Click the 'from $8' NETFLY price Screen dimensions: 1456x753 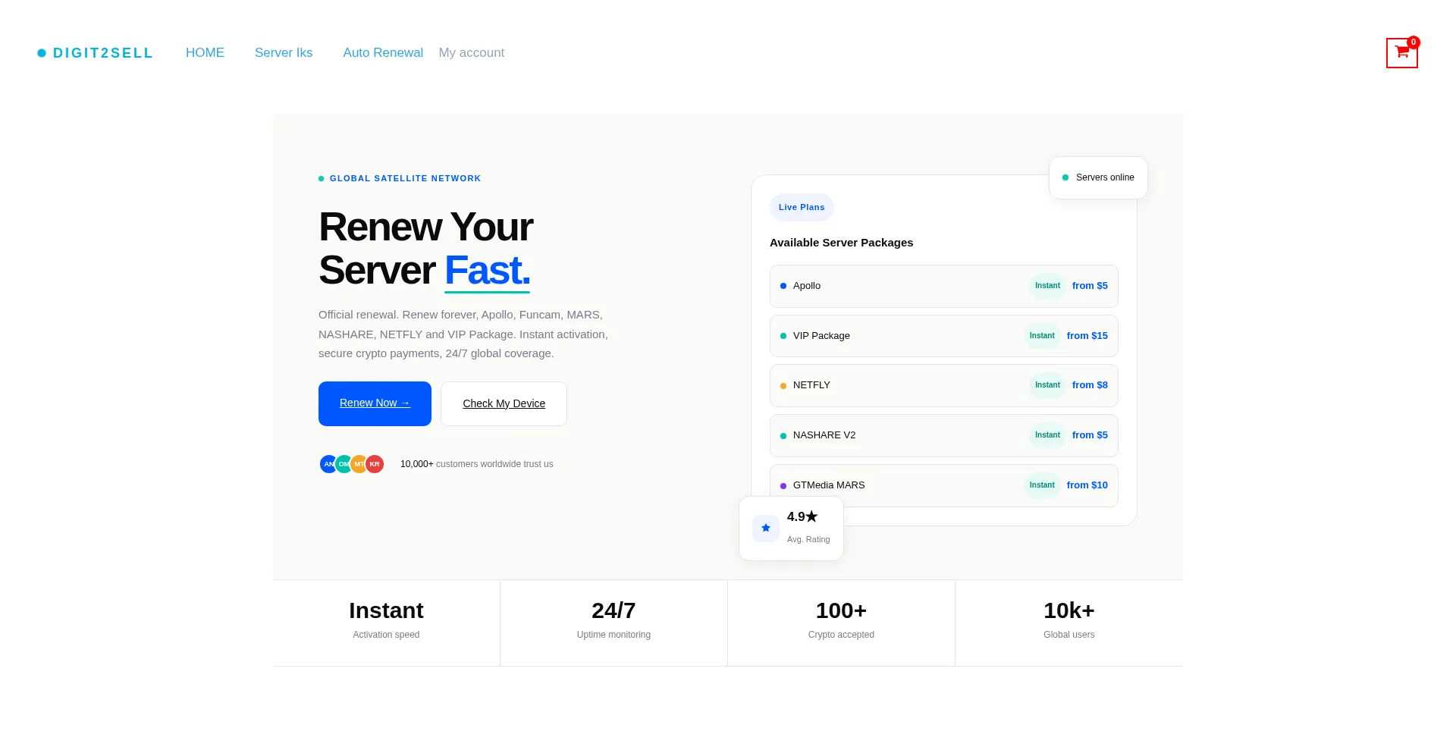[1090, 385]
